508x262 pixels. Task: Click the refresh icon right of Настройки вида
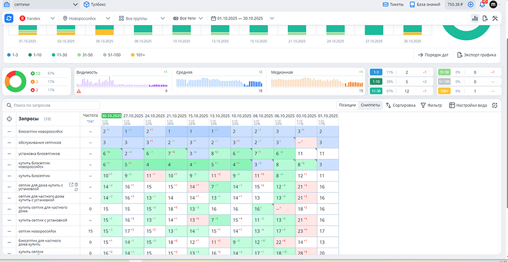click(x=494, y=106)
